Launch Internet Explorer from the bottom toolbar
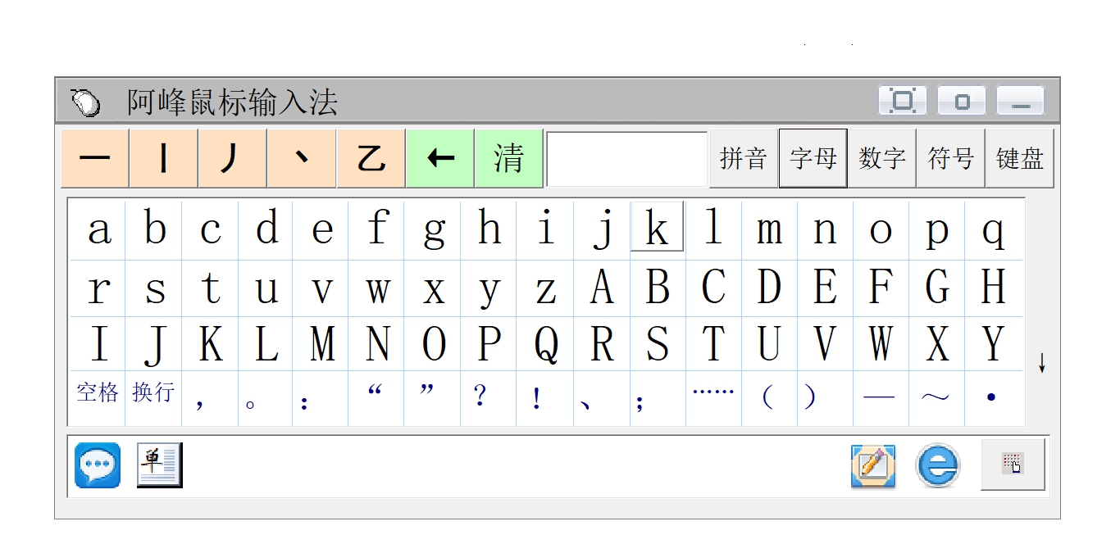 [937, 465]
